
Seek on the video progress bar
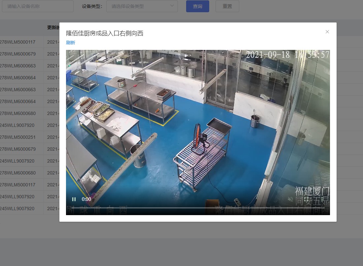(198, 208)
